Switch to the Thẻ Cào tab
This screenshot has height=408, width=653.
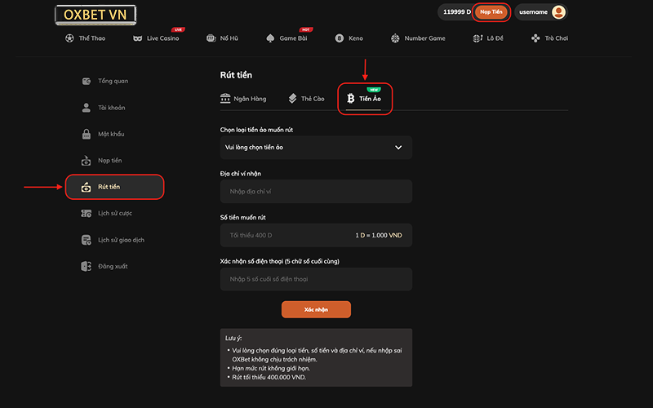(307, 99)
